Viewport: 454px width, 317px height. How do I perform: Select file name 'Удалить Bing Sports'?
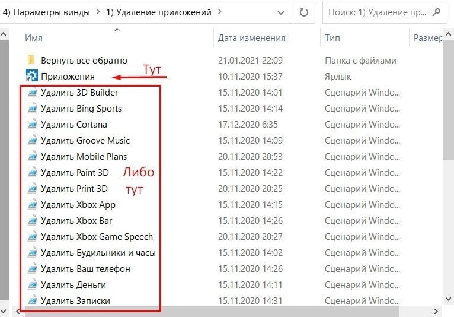point(81,109)
